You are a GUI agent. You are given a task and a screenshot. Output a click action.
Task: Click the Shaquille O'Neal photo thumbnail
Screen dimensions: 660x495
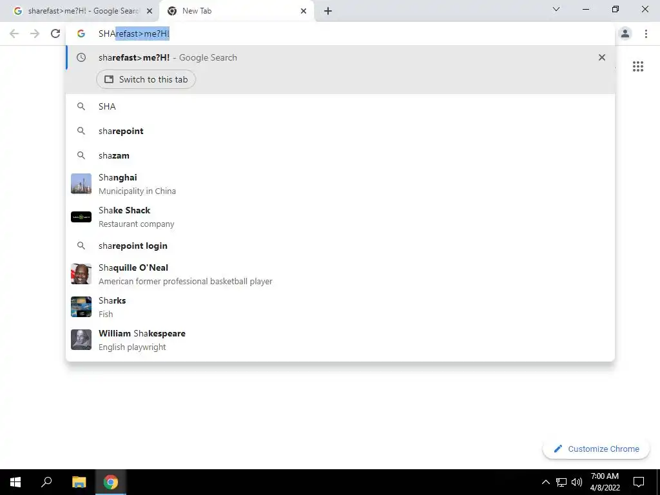pyautogui.click(x=81, y=274)
